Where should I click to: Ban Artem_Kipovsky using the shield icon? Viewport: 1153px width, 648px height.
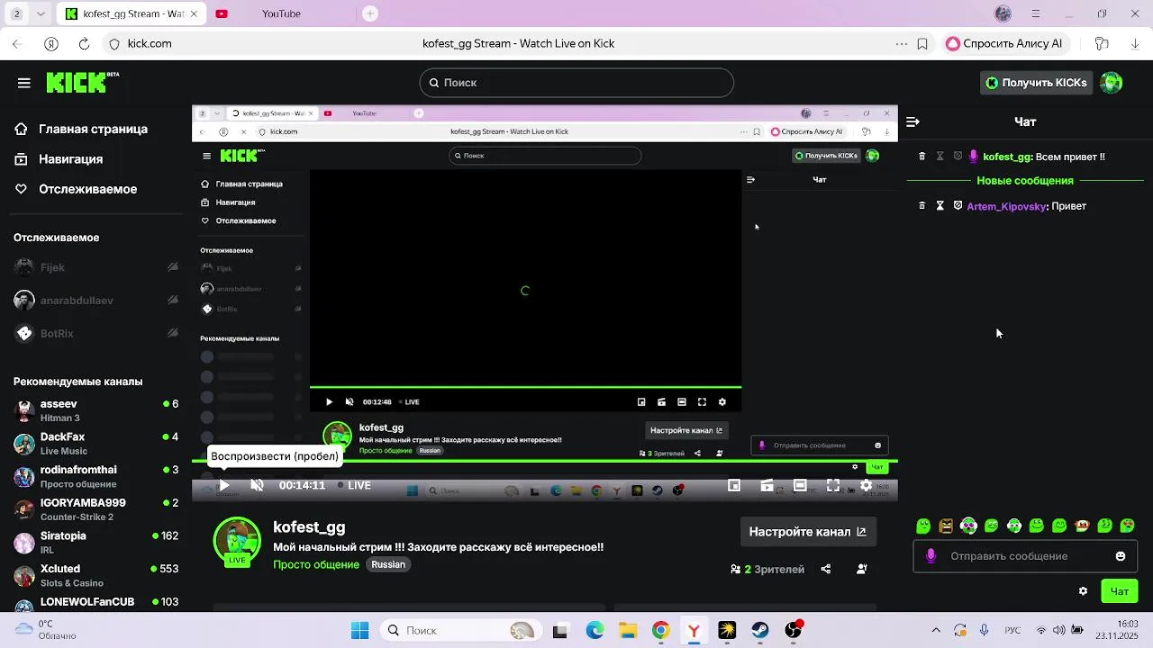pos(958,206)
